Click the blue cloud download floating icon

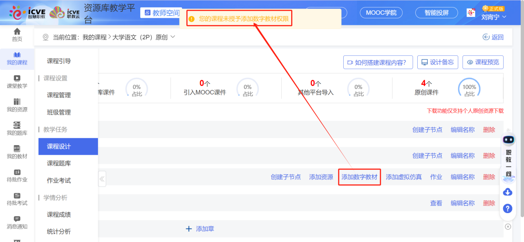(508, 192)
